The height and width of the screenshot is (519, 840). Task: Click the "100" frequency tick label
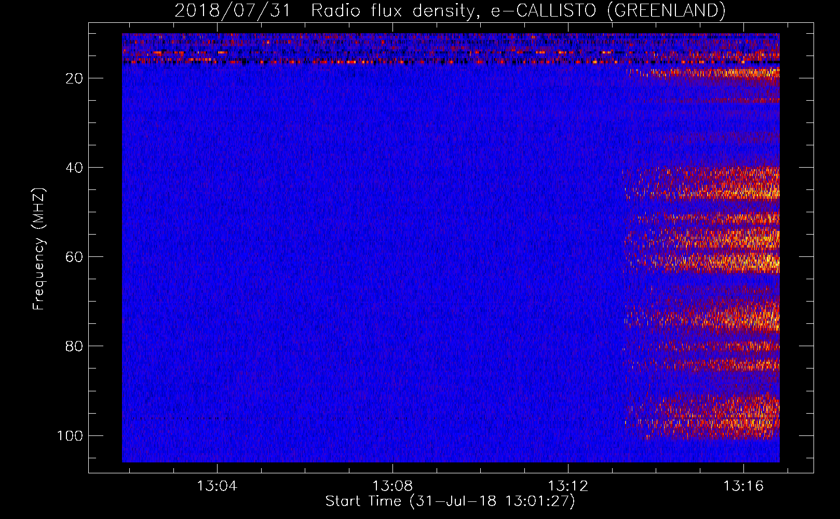pyautogui.click(x=70, y=435)
